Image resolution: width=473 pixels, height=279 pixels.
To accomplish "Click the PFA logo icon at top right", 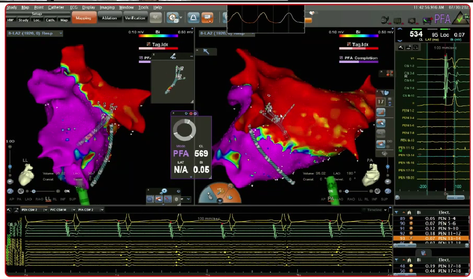I will coord(442,20).
